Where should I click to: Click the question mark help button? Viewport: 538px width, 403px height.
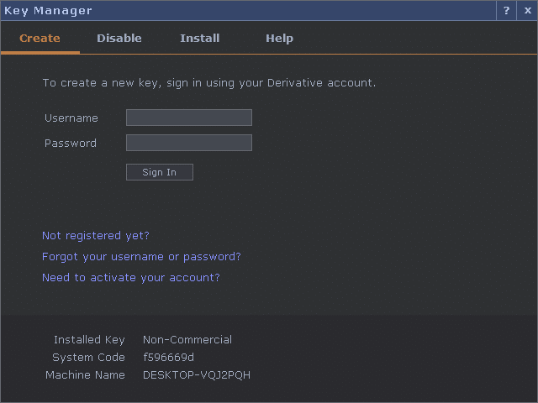[506, 11]
